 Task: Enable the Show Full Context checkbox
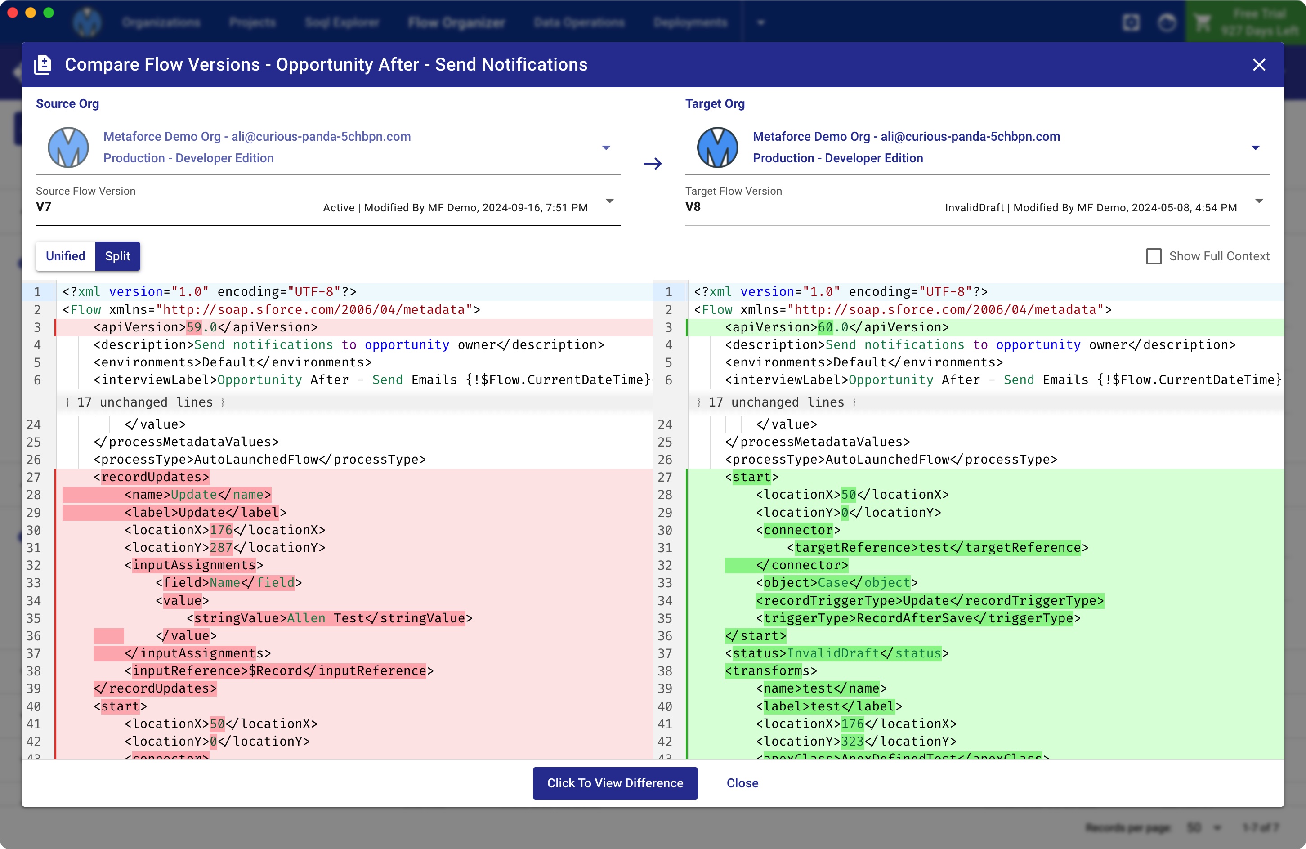pos(1154,256)
